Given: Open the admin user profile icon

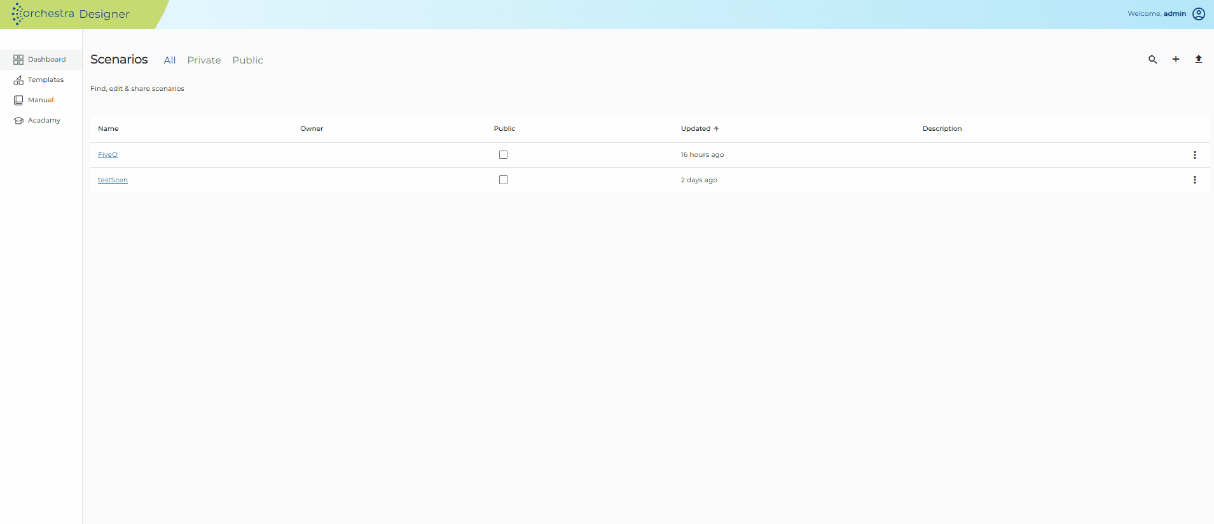Looking at the screenshot, I should (x=1199, y=14).
